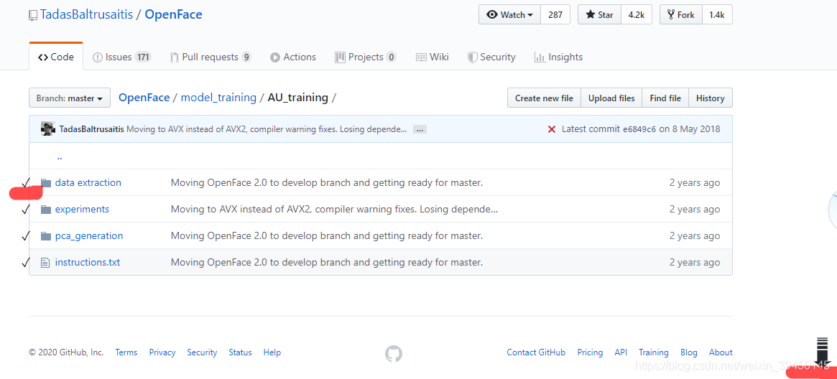Go to the Insights tab

click(558, 57)
